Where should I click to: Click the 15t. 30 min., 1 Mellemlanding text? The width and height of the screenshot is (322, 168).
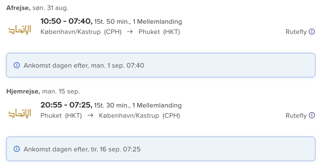pos(138,105)
